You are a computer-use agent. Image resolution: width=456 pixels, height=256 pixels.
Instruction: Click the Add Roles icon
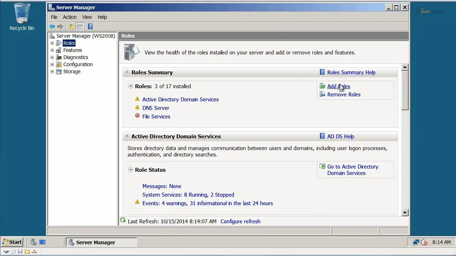tap(322, 86)
